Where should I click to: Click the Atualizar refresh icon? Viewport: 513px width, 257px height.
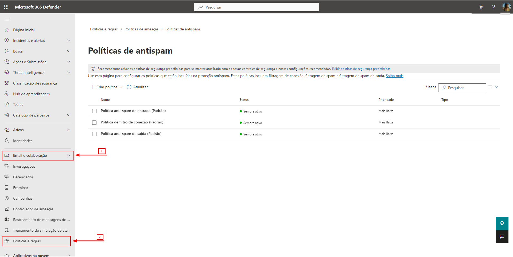click(129, 87)
